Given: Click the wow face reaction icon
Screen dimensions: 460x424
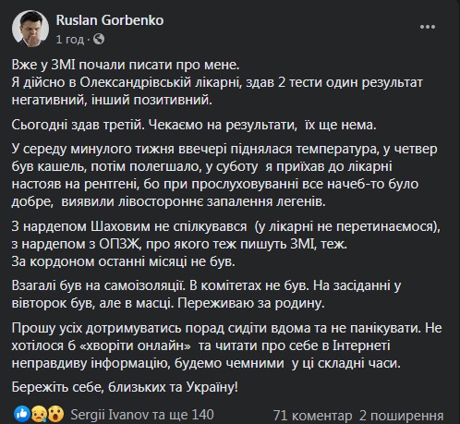Looking at the screenshot, I should pos(55,414).
